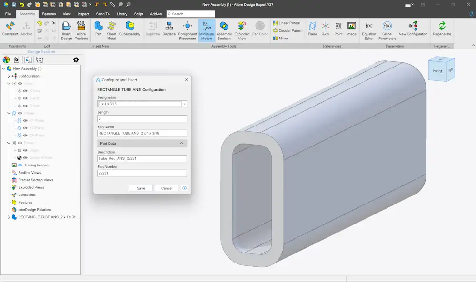Open Design Explorer settings gear
Image resolution: width=476 pixels, height=282 pixels.
click(x=76, y=60)
